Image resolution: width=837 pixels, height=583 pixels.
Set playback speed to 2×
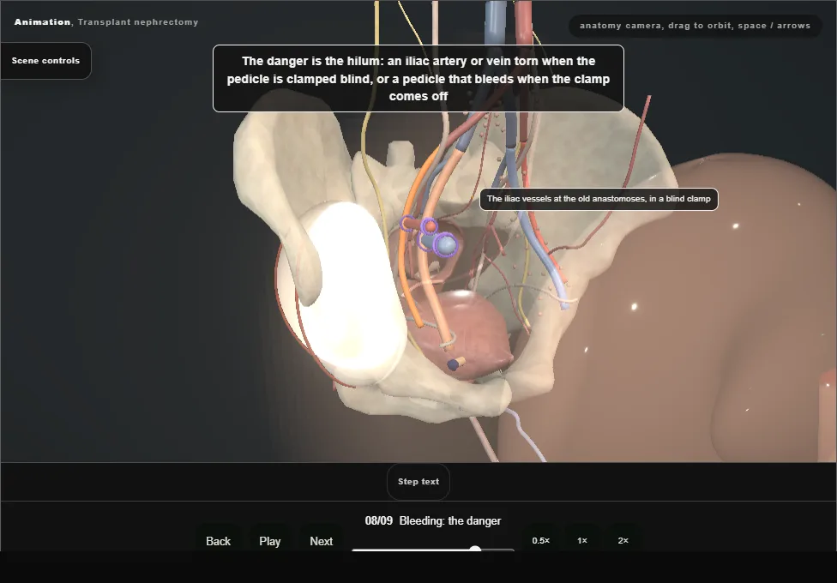[623, 540]
